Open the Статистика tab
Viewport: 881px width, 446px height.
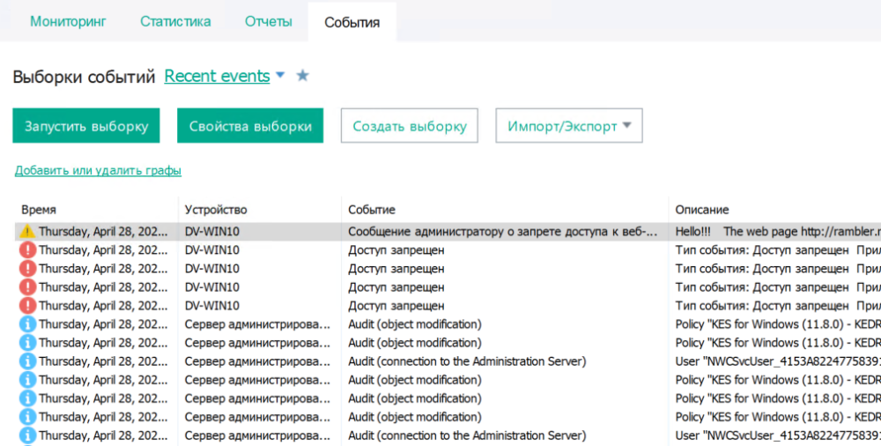click(x=175, y=21)
